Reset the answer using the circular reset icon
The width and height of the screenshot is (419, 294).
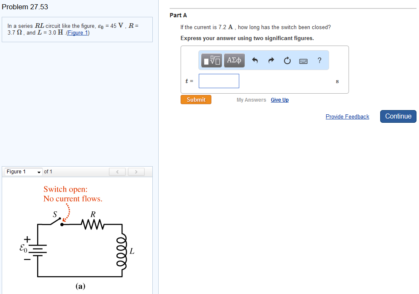287,60
